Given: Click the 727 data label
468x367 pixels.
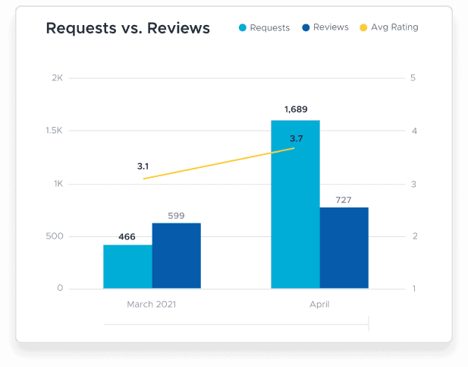Looking at the screenshot, I should (x=344, y=200).
